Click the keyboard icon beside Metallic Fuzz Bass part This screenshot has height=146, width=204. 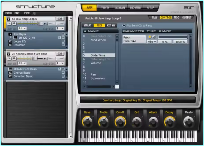(x=10, y=69)
